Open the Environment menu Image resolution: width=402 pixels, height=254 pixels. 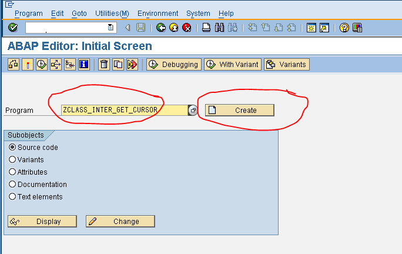(x=158, y=14)
